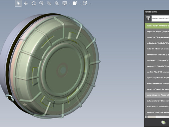Click the chain ring on the clamp

pyautogui.click(x=10, y=98)
